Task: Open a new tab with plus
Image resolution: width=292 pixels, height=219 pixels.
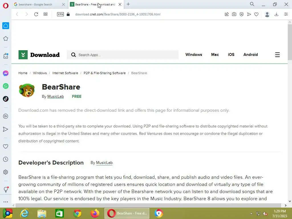Action: point(128,4)
